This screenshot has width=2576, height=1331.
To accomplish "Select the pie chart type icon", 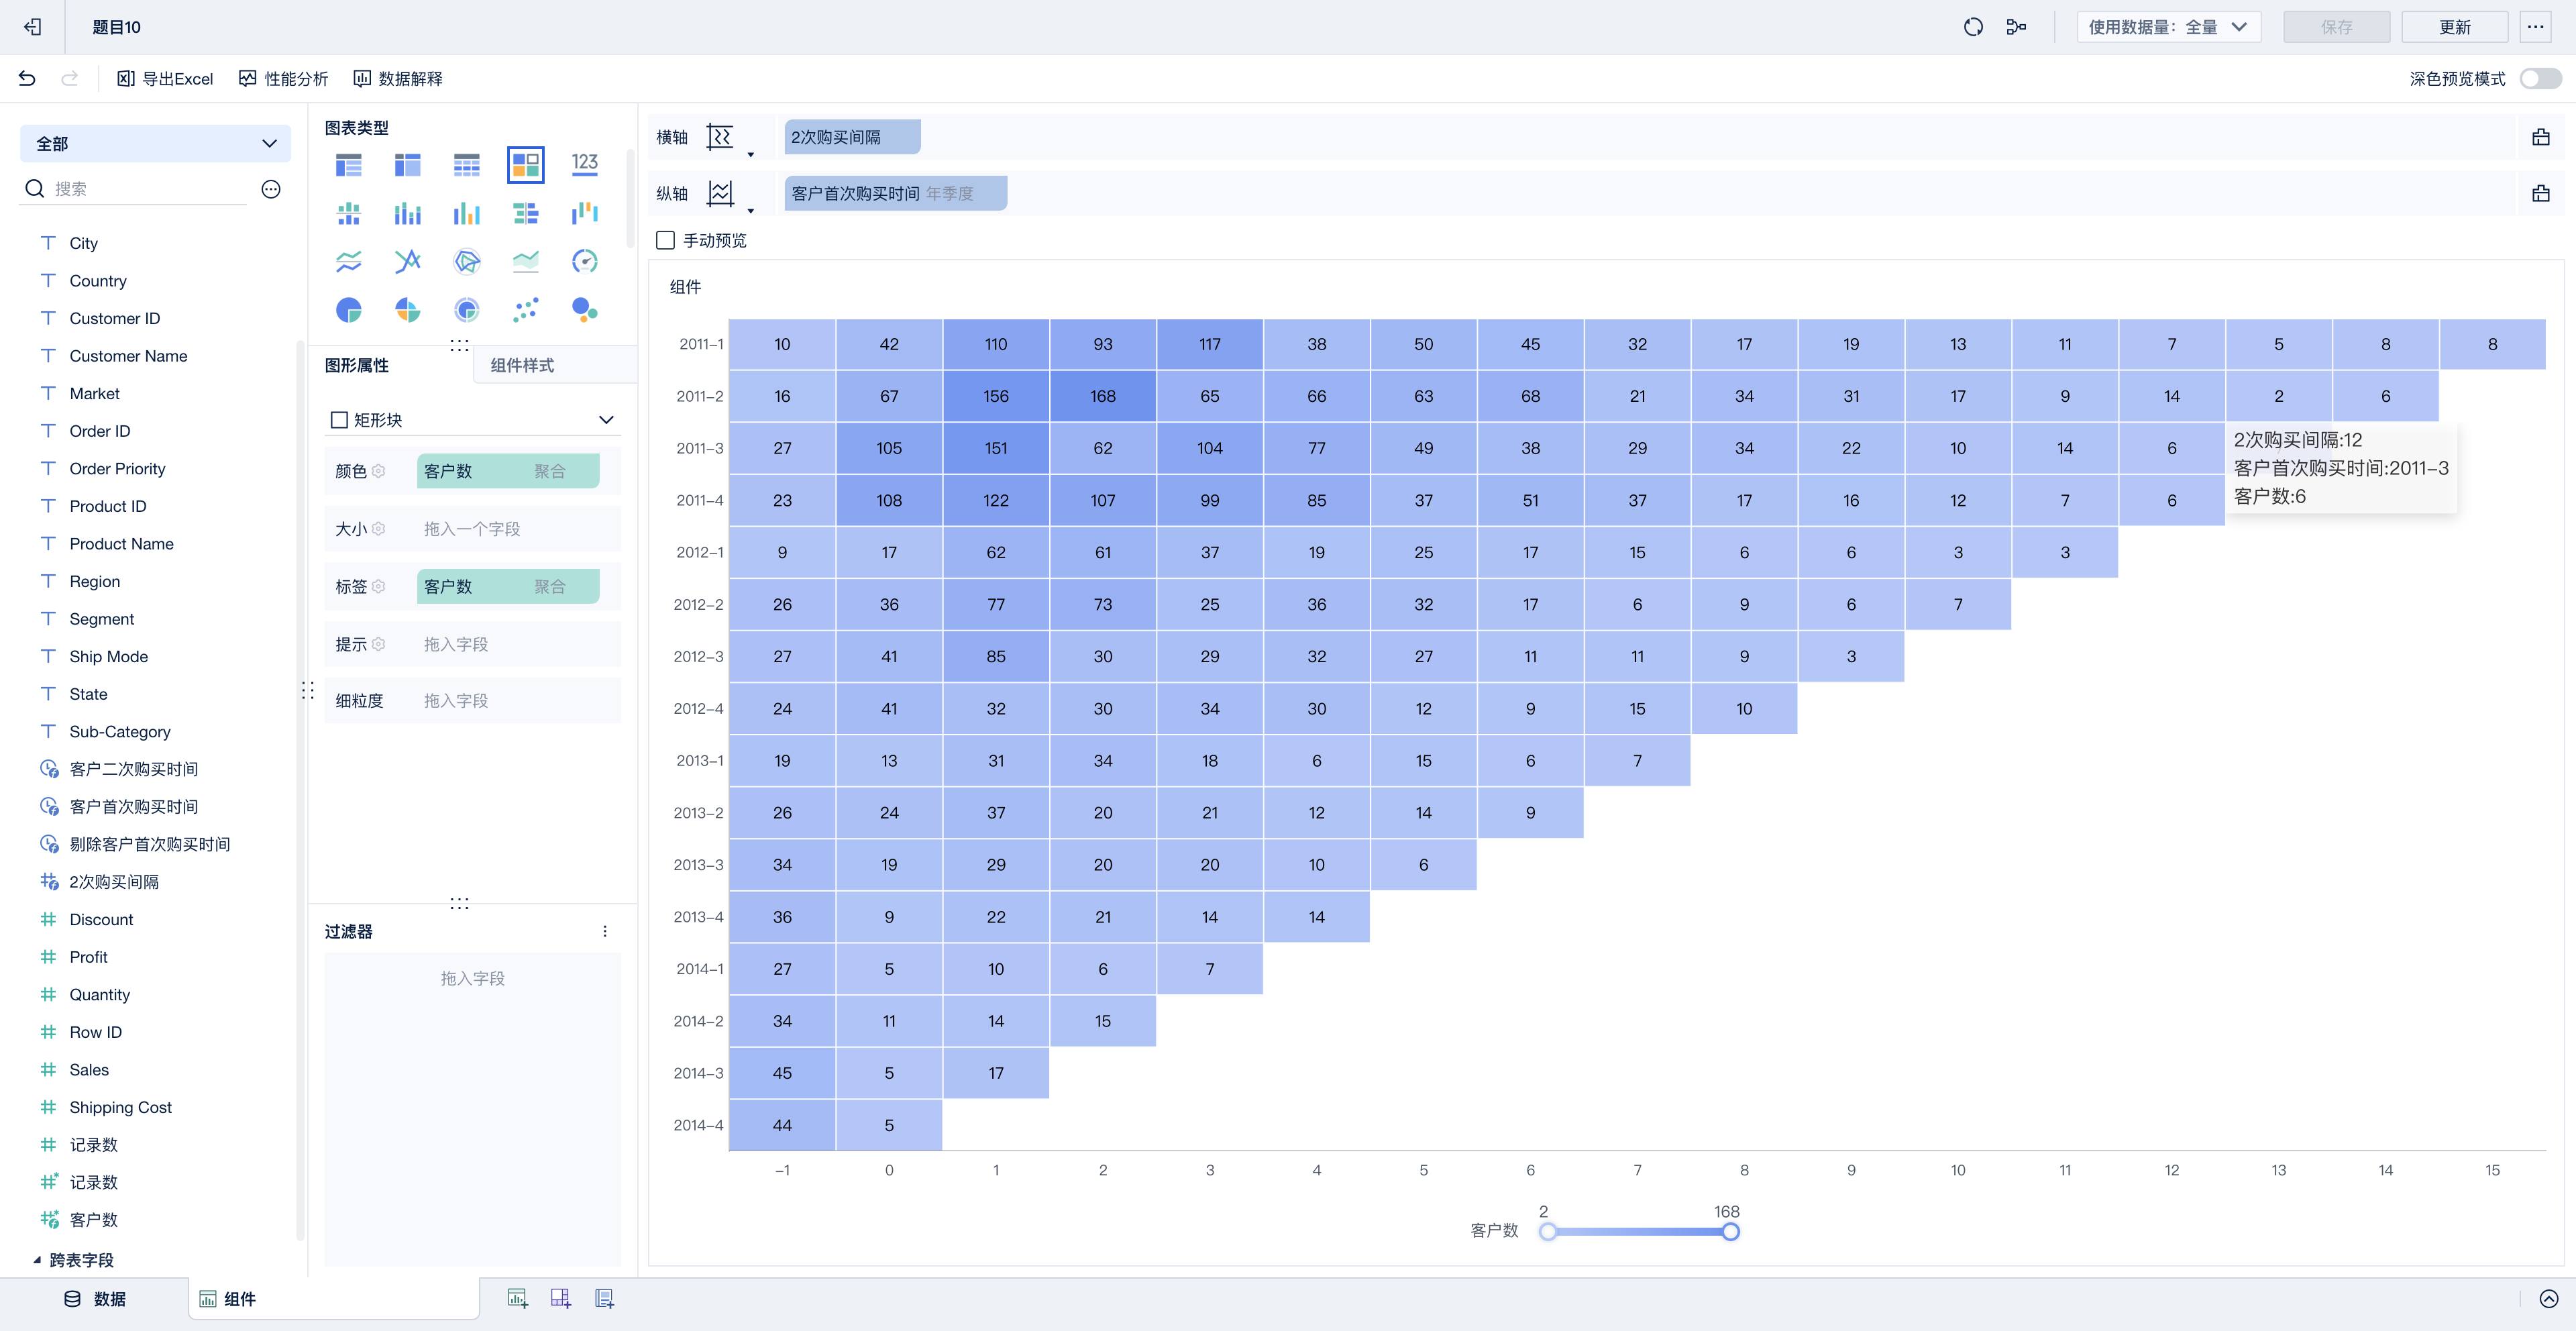I will click(348, 310).
